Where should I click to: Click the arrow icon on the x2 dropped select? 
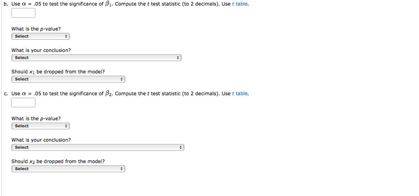(x=122, y=169)
